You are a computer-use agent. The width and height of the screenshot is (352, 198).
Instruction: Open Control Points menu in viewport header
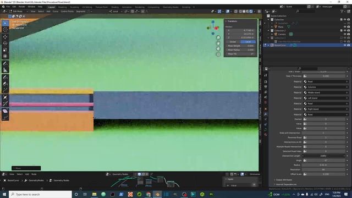pos(67,11)
